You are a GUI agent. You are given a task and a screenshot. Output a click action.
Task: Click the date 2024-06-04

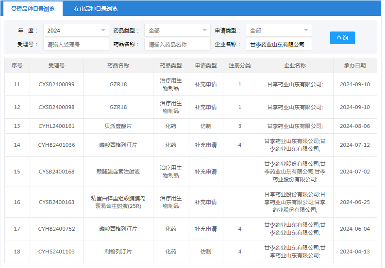point(355,229)
